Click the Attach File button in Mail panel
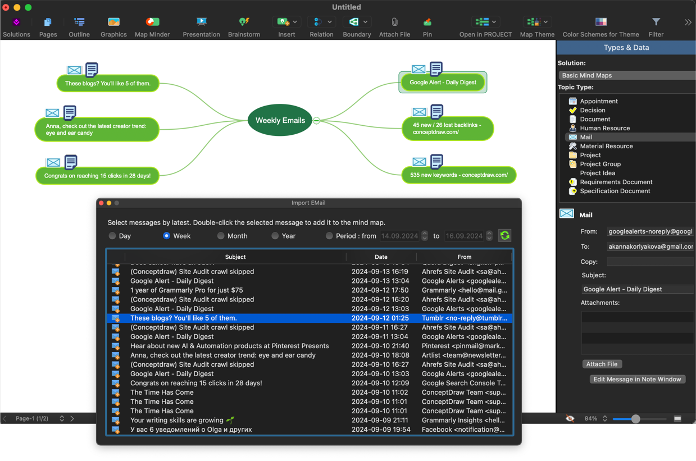 coord(602,364)
